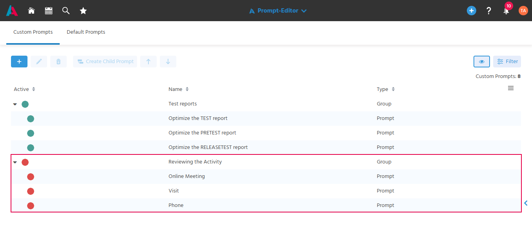
Task: Click the Prompt type in Phone row
Action: [386, 205]
